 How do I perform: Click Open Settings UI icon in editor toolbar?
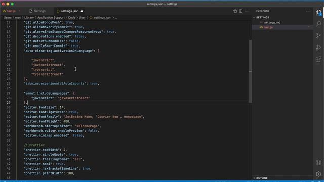235,11
